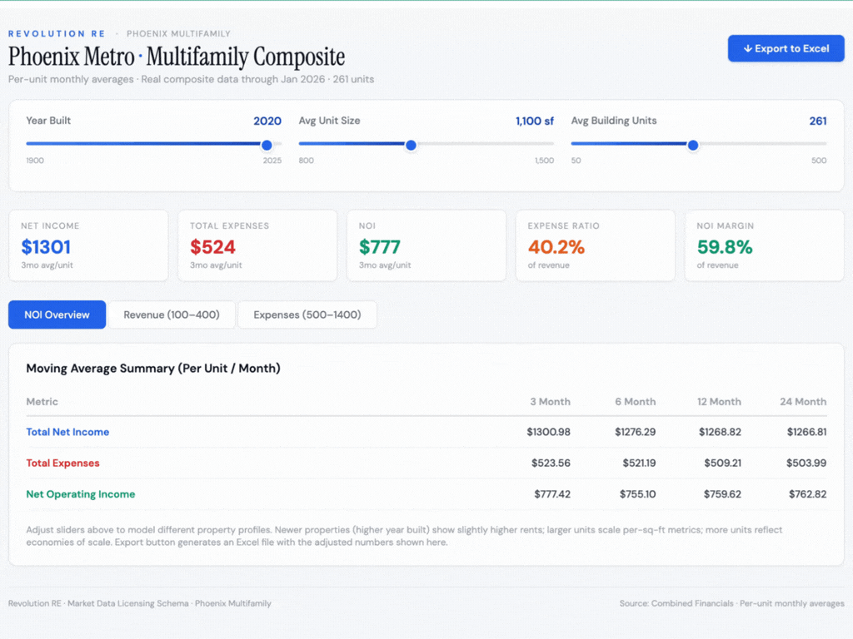
Task: Select the Net Operating Income row link
Action: 81,493
